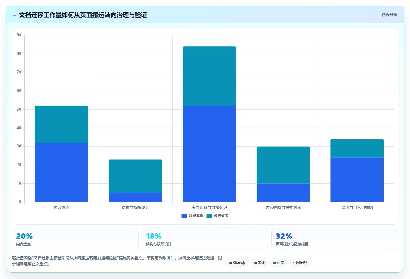This screenshot has height=279, width=410.
Task: Toggle the 阶段累积 legend item
Action: (x=192, y=216)
